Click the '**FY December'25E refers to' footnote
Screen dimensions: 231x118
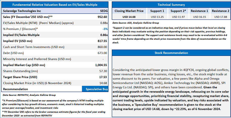point(54,114)
